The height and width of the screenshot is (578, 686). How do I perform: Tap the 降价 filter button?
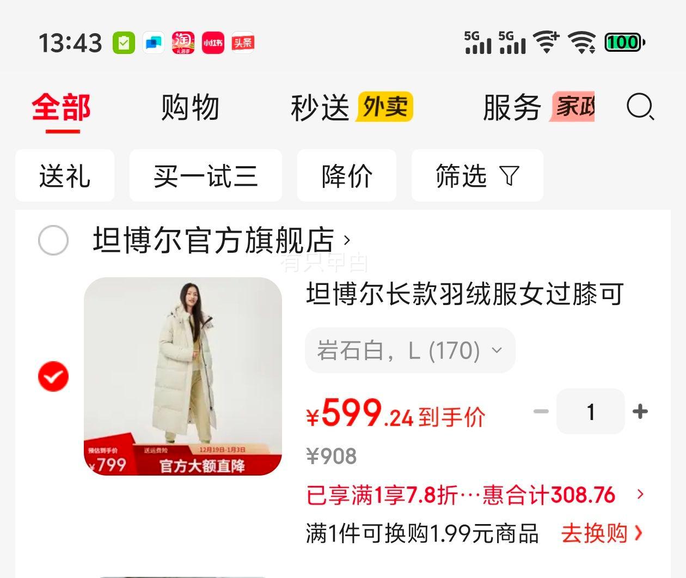tap(347, 176)
